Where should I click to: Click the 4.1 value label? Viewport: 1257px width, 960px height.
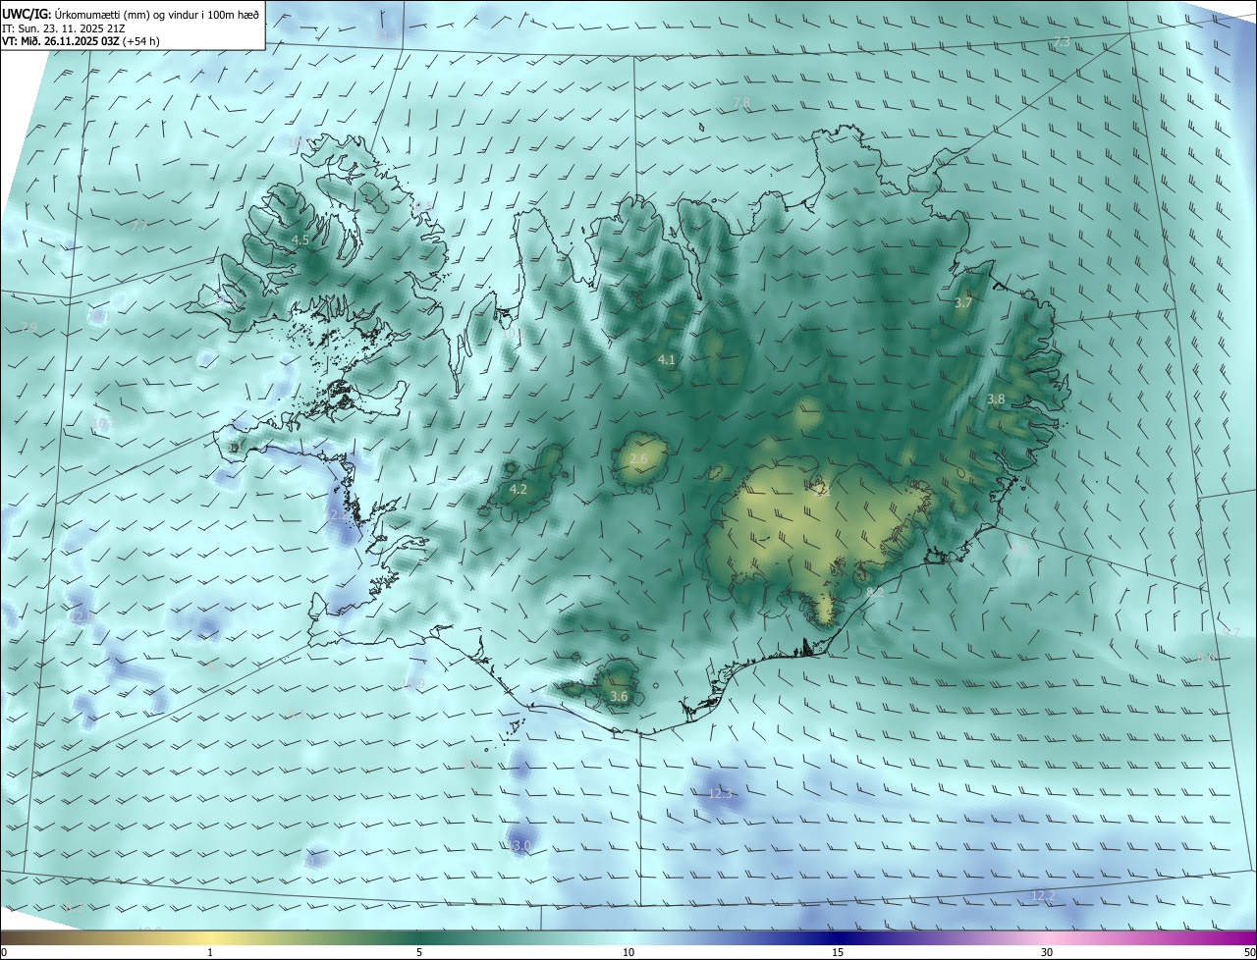click(x=666, y=360)
